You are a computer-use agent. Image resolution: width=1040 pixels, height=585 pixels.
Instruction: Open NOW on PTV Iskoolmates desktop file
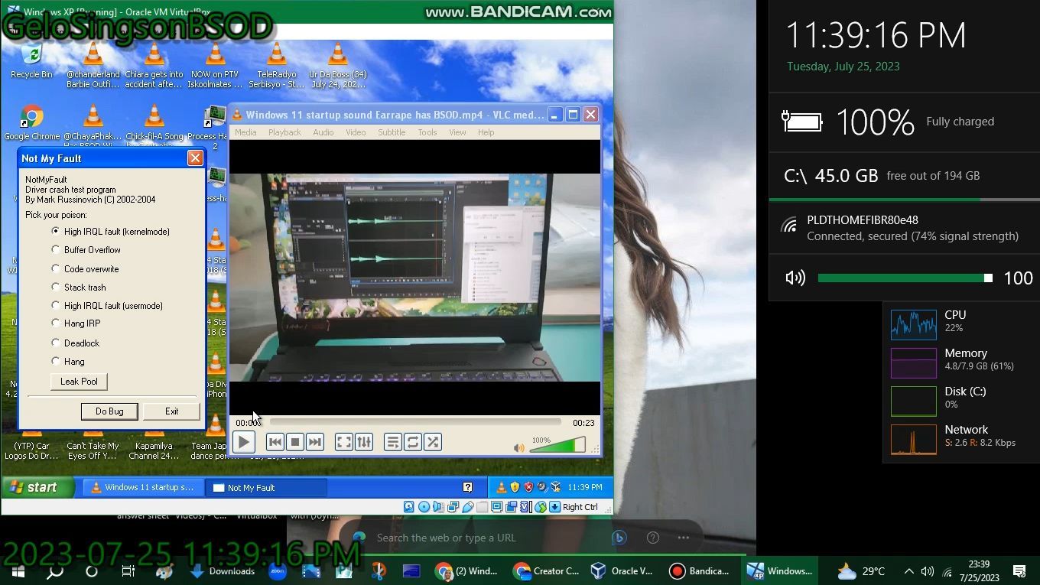tap(215, 65)
